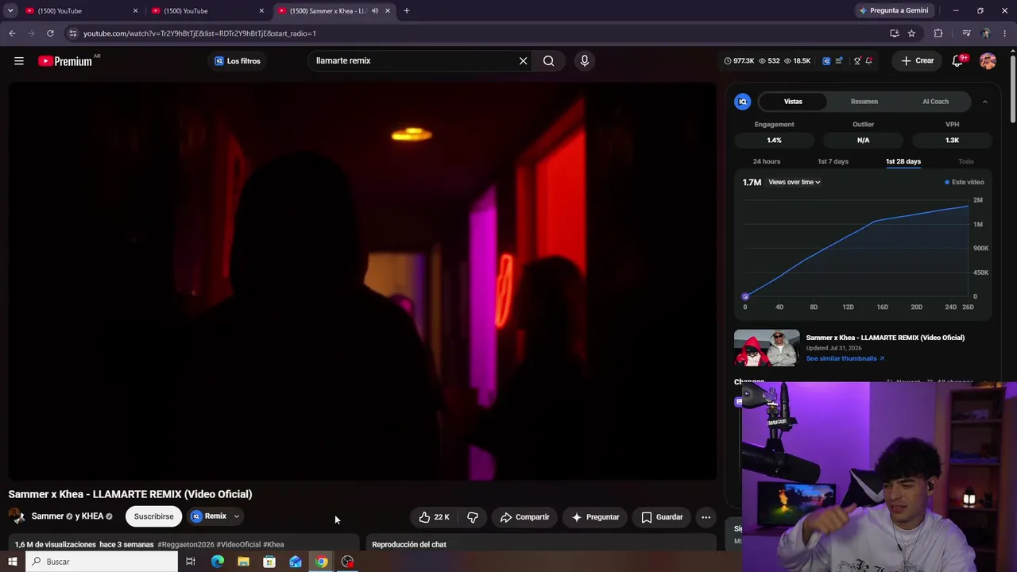Image resolution: width=1017 pixels, height=572 pixels.
Task: Open the Preguntar AI button
Action: [595, 517]
